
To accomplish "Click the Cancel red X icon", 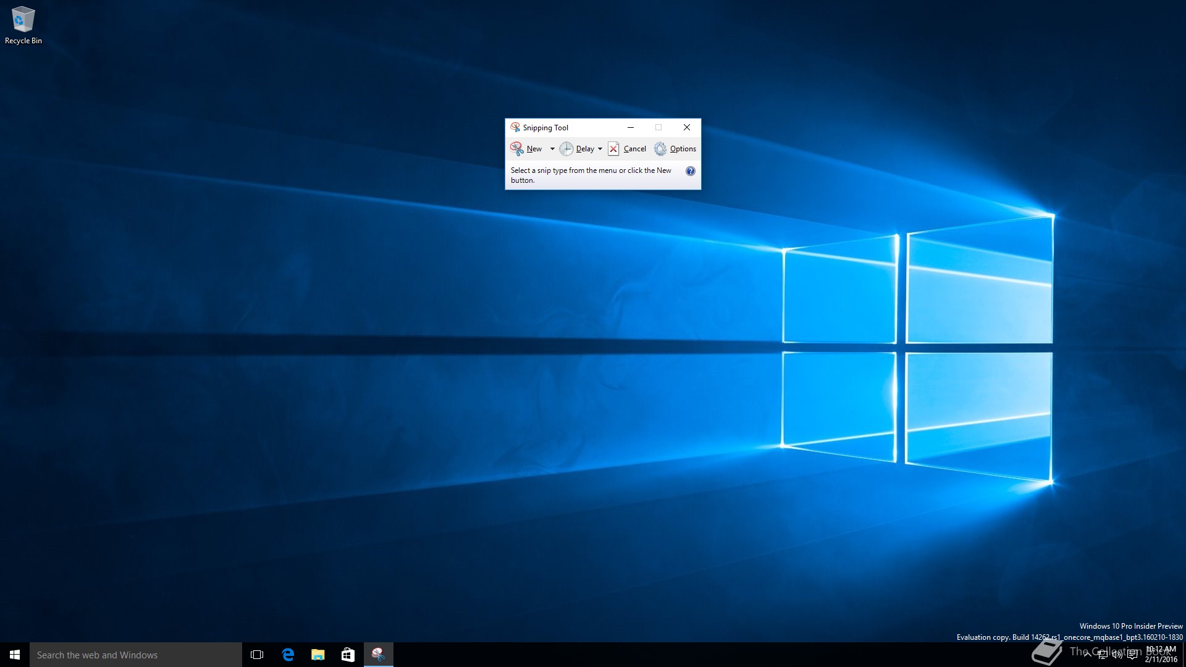I will [613, 149].
